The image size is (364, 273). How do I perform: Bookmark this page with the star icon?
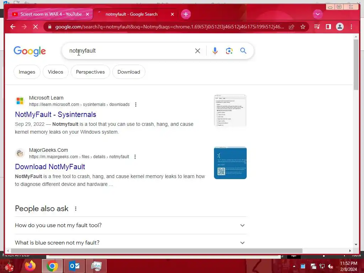[x=303, y=27]
